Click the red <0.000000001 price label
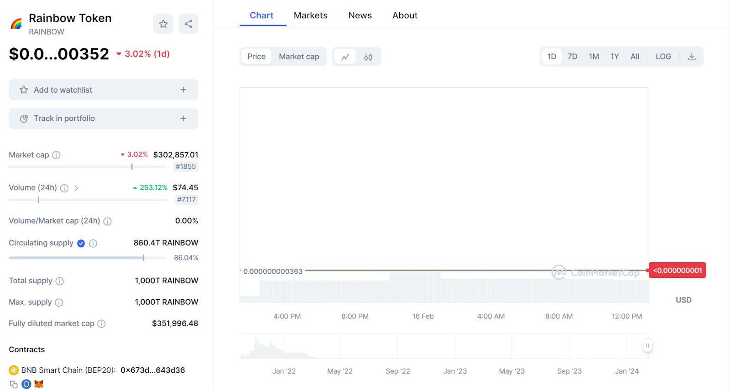This screenshot has width=730, height=390. [678, 270]
